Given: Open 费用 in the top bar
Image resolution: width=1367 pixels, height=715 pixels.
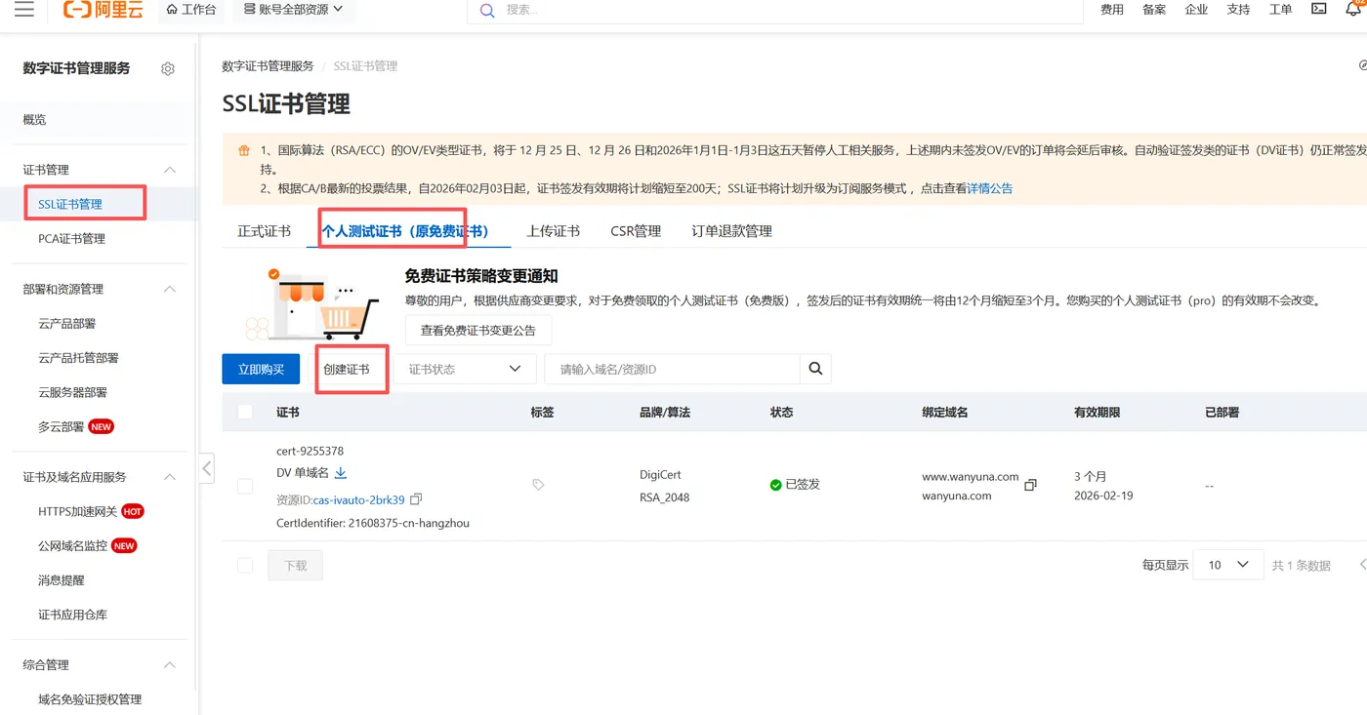Looking at the screenshot, I should click(x=1112, y=10).
